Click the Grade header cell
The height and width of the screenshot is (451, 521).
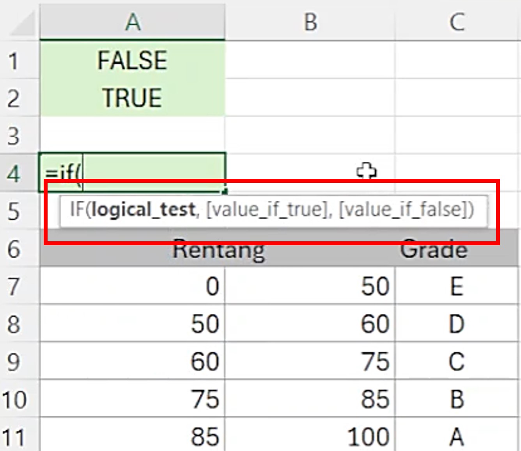pos(434,250)
